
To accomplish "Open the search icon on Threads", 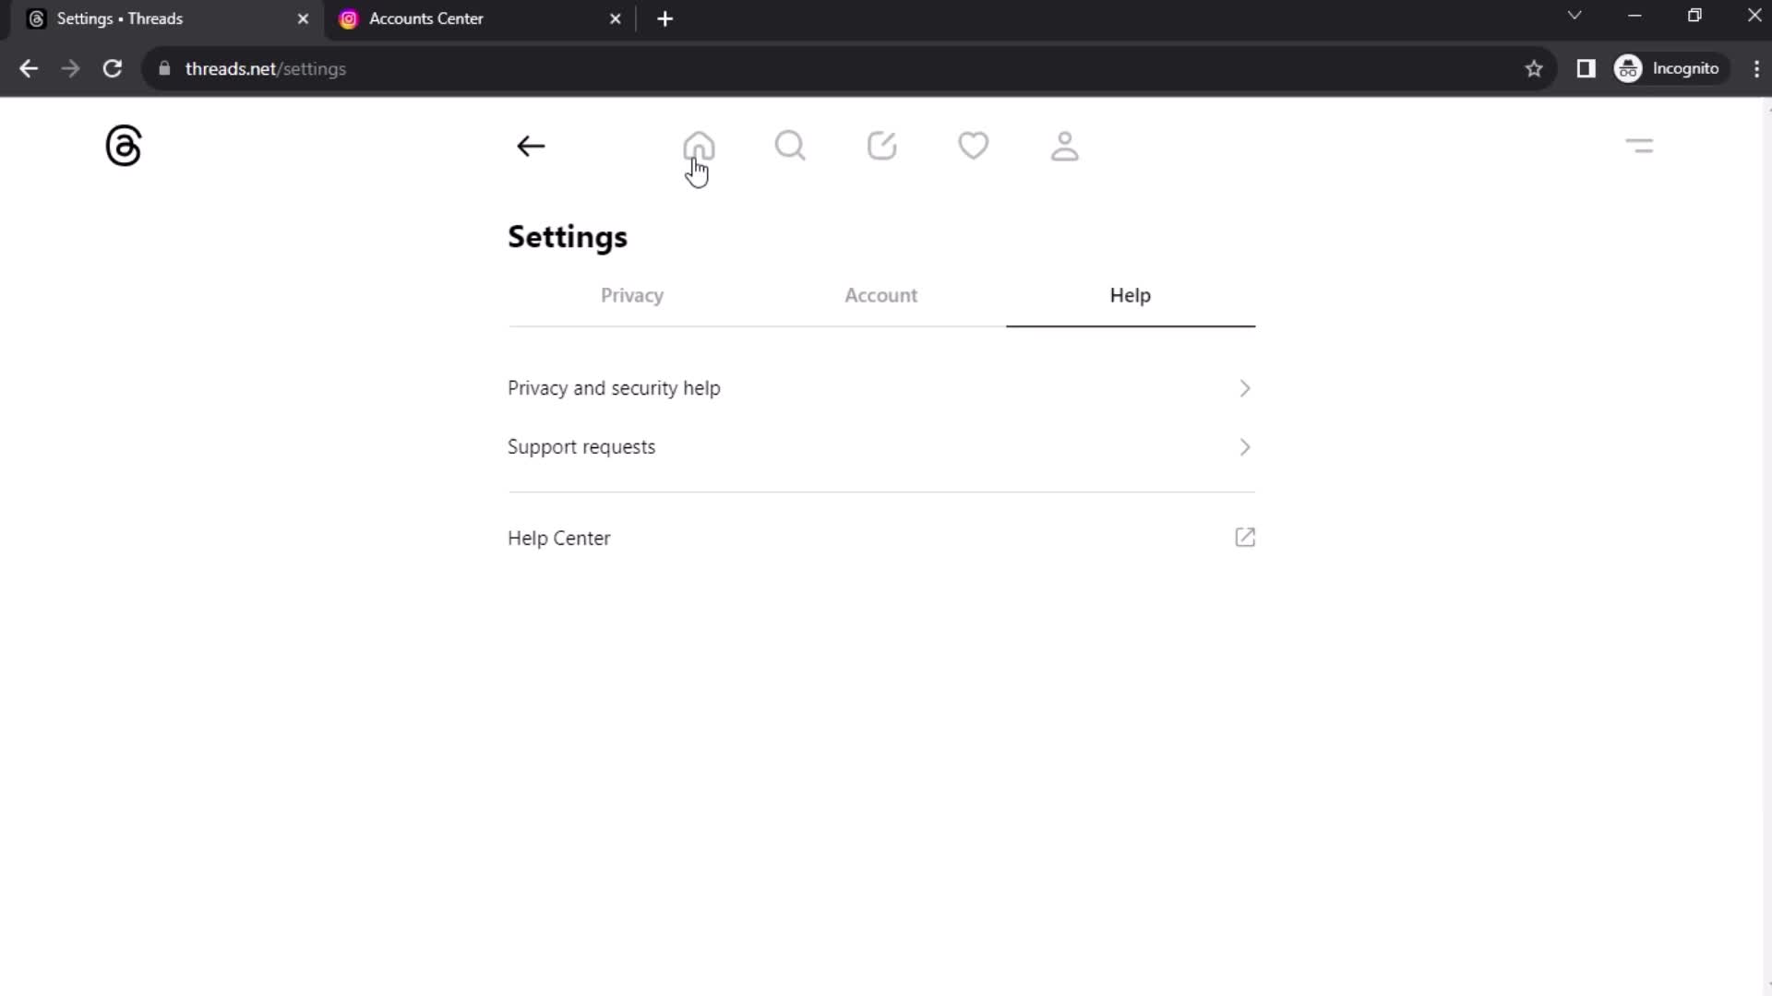I will coord(790,146).
